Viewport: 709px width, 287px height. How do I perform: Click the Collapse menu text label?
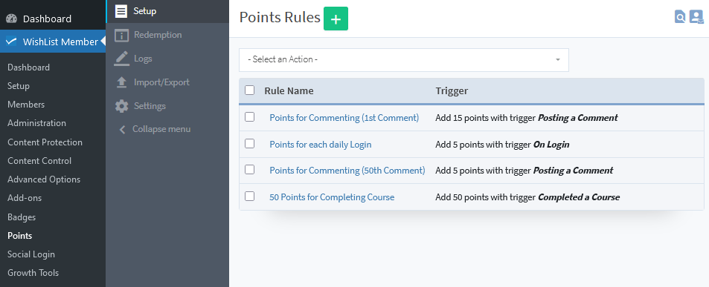[161, 129]
